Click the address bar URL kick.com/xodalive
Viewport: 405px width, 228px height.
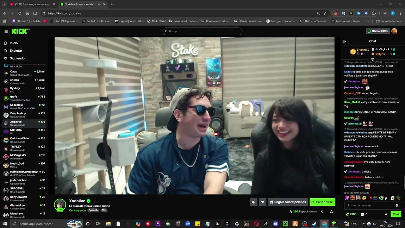[x=65, y=13]
